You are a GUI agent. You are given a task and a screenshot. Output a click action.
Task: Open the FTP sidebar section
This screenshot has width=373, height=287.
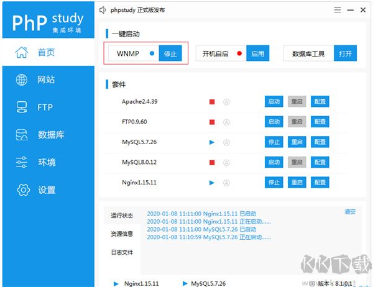(48, 107)
